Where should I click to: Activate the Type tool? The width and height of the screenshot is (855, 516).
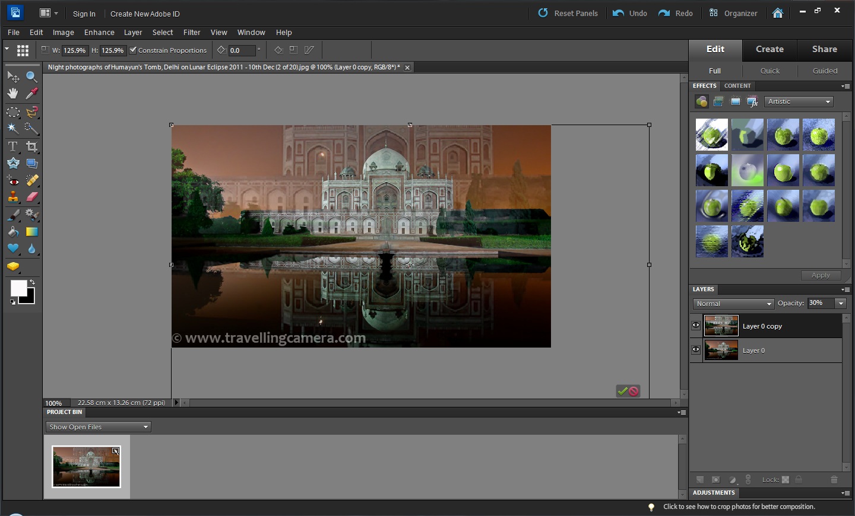[x=13, y=146]
